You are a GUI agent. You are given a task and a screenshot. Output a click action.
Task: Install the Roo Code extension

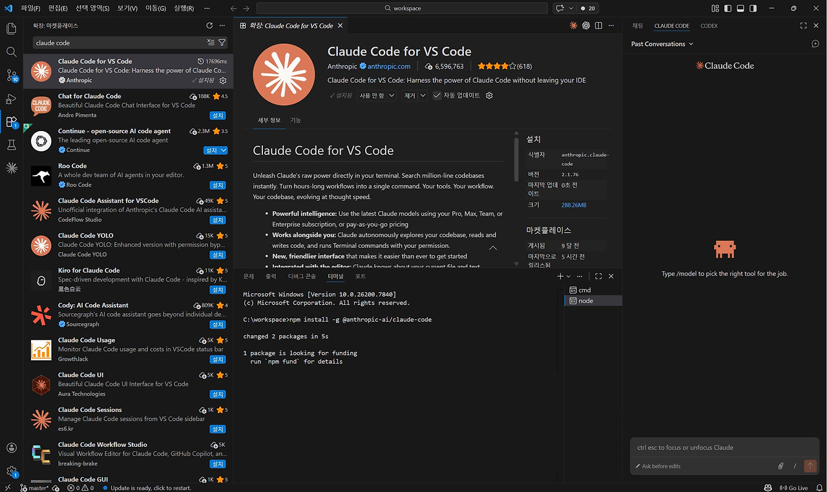click(x=218, y=185)
